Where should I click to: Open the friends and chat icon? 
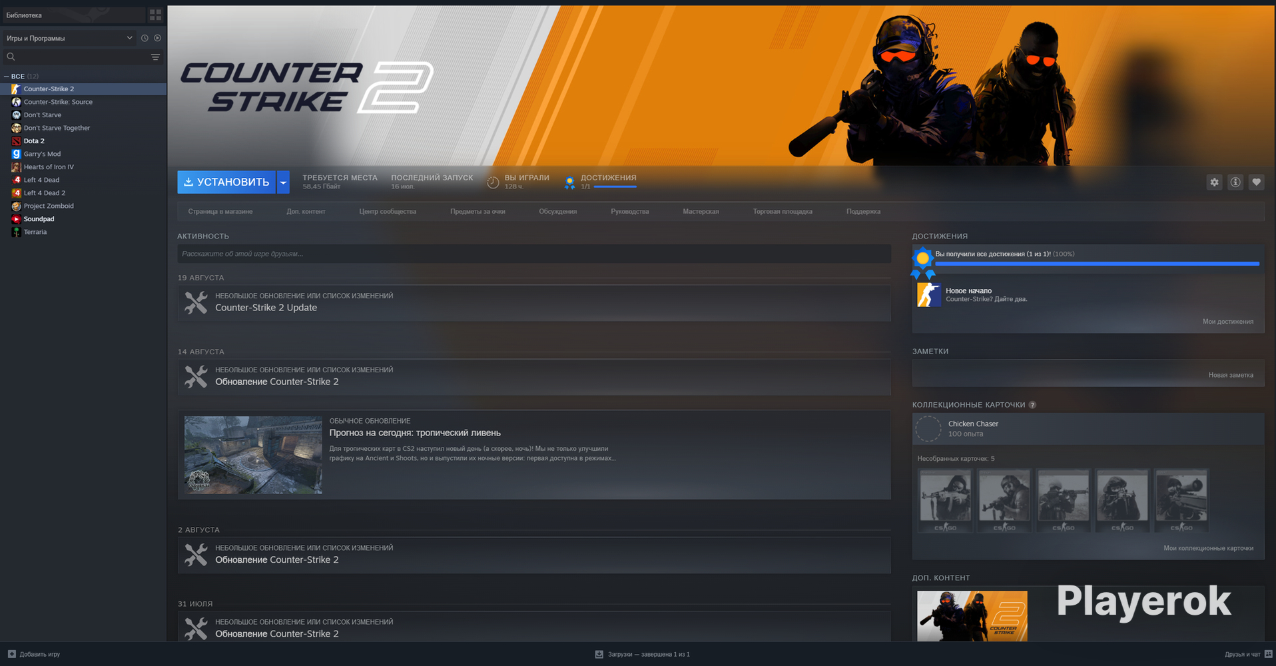[1269, 654]
